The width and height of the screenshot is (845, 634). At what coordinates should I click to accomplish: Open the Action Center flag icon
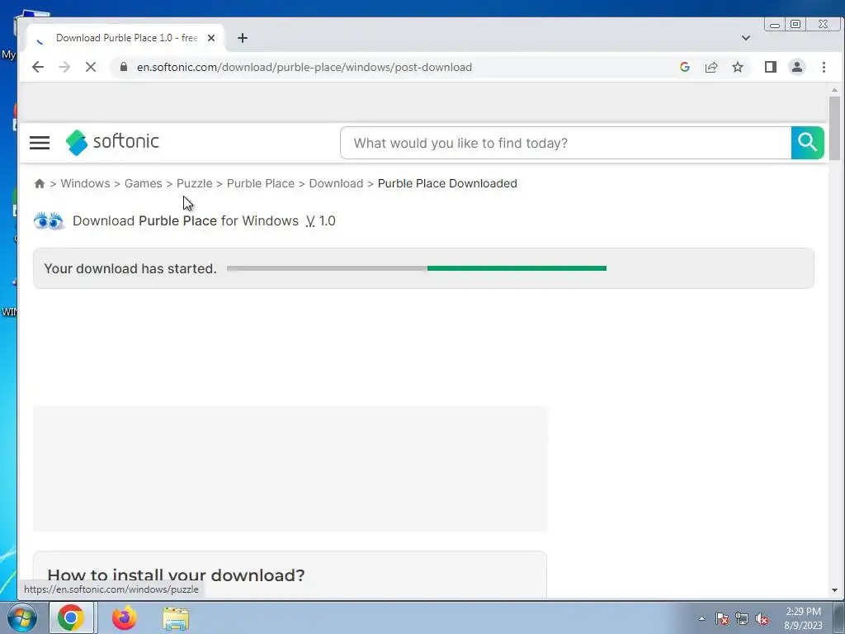(x=722, y=619)
